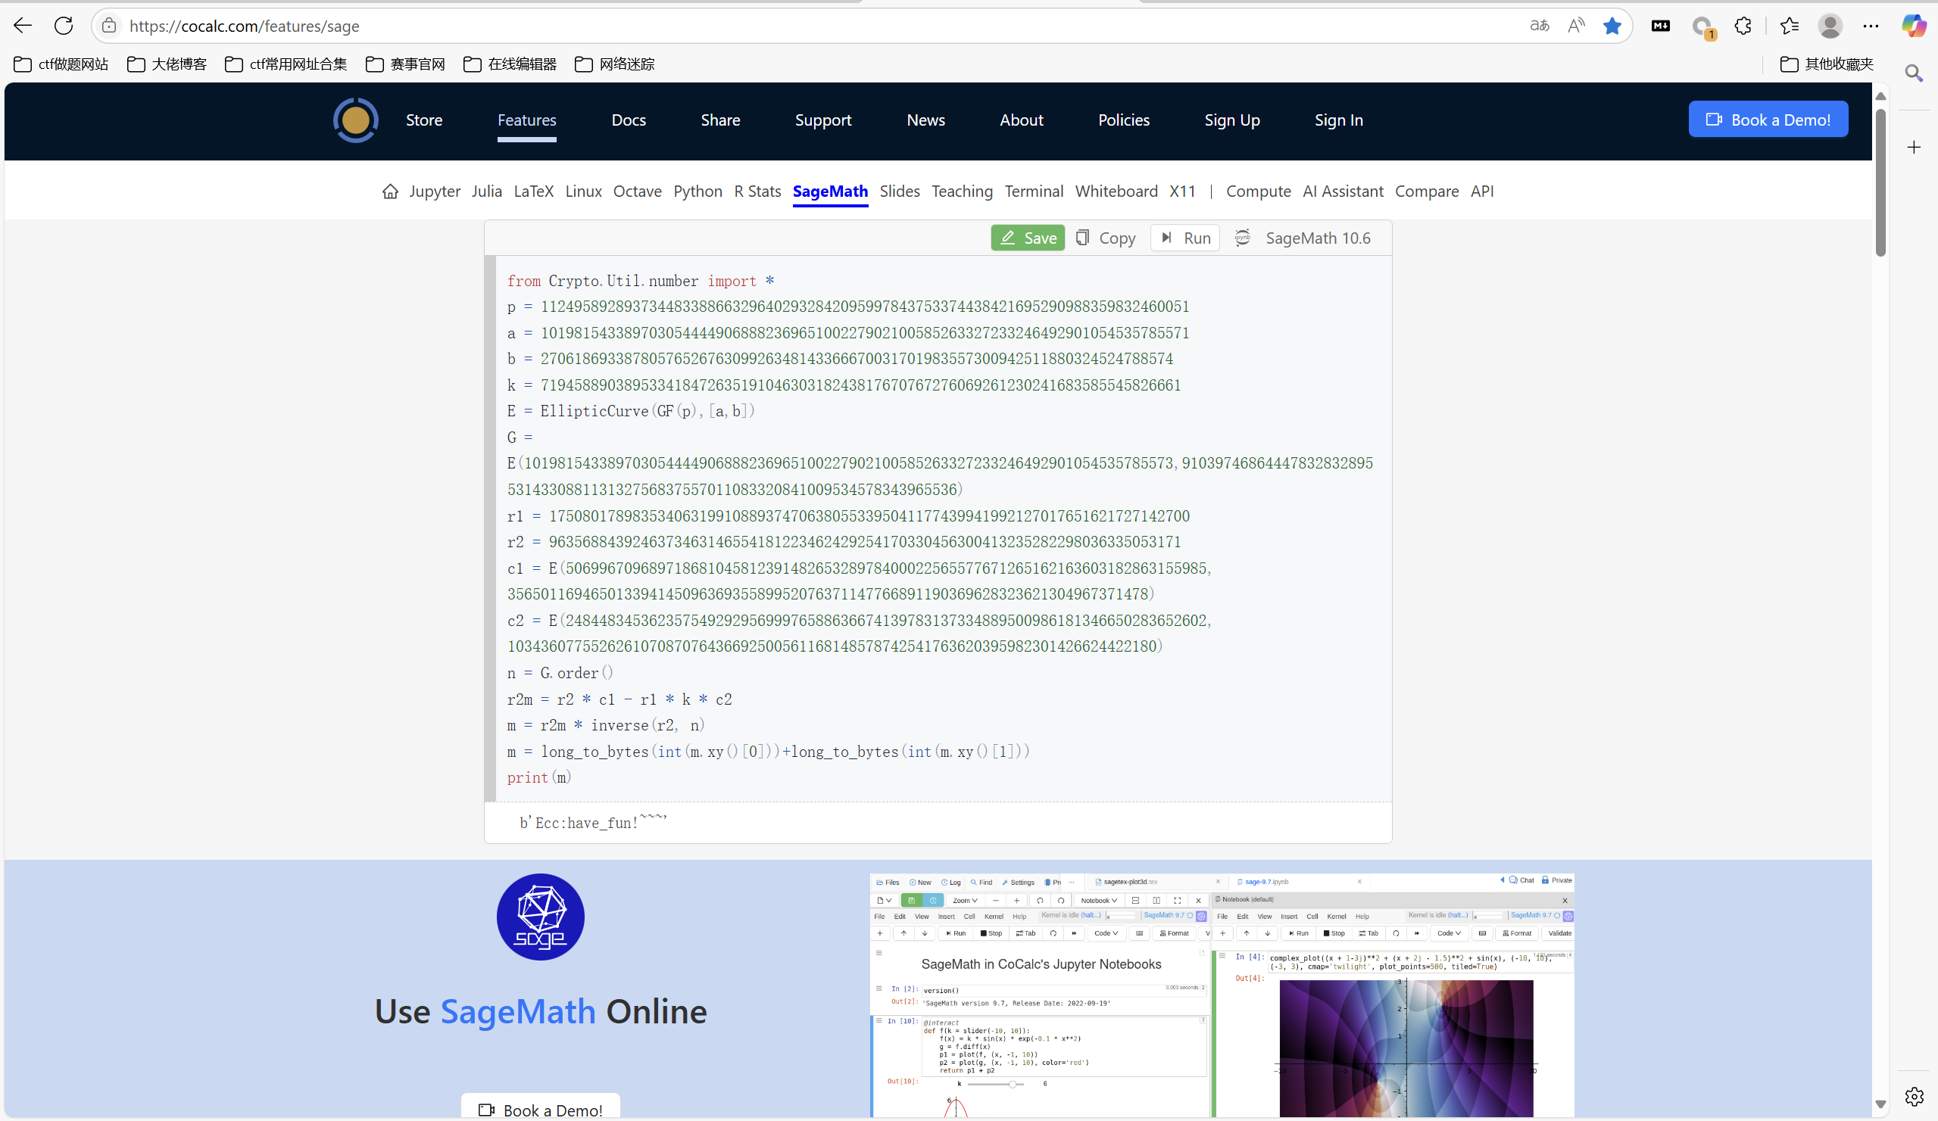
Task: Switch to the Linux feature tab
Action: point(584,192)
